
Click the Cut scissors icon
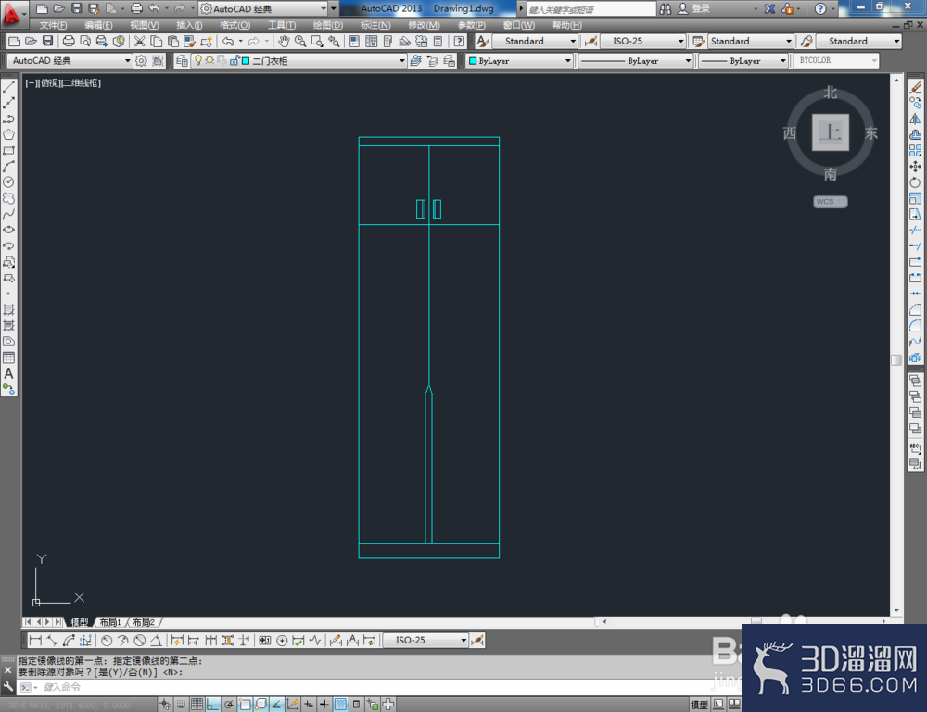[140, 42]
